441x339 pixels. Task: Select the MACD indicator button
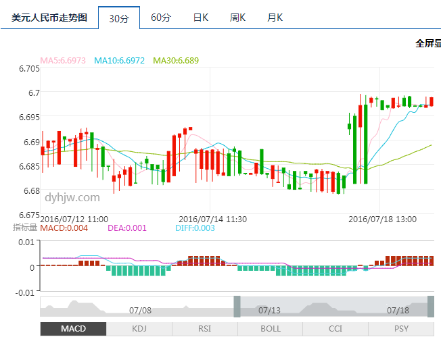74,329
